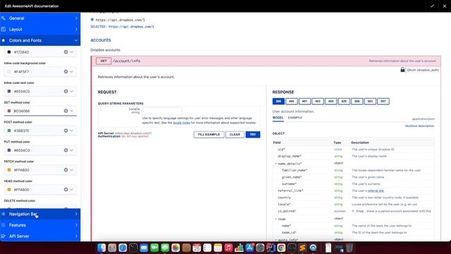Click the Features section icon
This screenshot has height=254, width=451.
coord(4,225)
